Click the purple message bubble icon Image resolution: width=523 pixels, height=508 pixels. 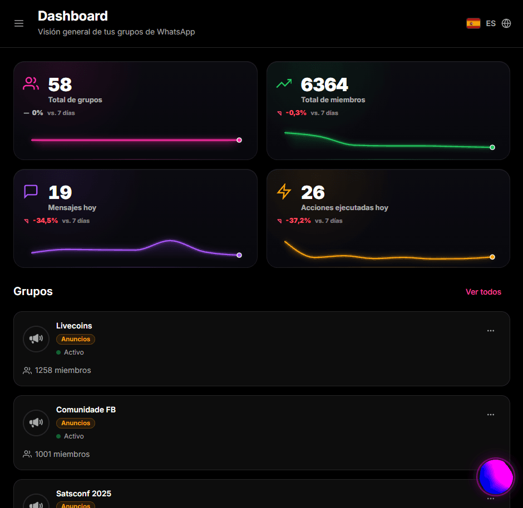(x=31, y=192)
